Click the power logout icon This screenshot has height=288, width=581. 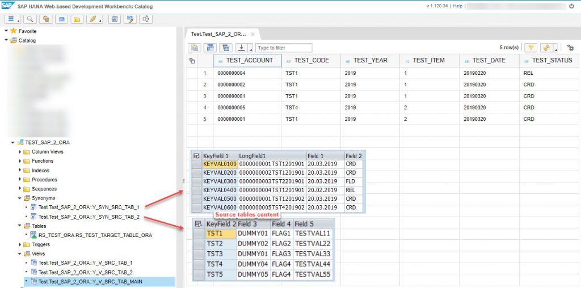click(571, 6)
